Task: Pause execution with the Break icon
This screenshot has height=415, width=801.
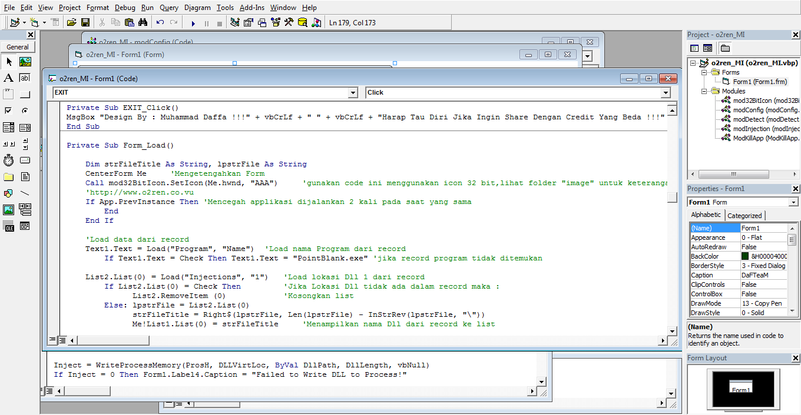Action: click(x=207, y=22)
